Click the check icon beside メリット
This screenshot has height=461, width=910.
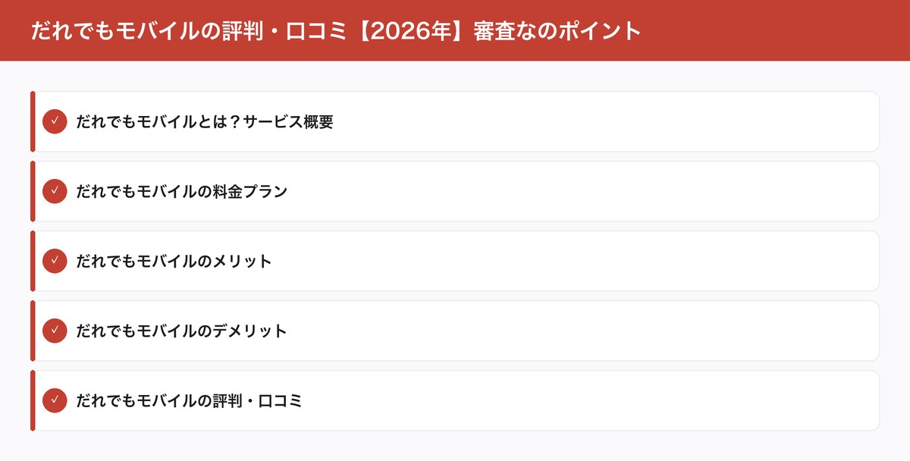coord(54,261)
